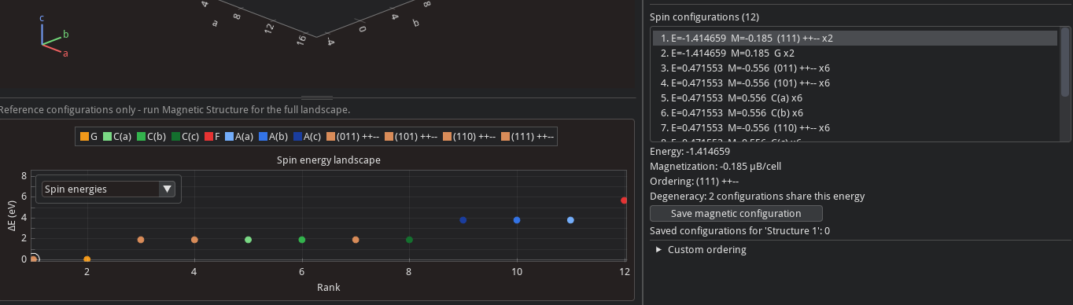The height and width of the screenshot is (305, 1073).
Task: Select configuration 2 with G x2 ordering
Action: click(x=854, y=53)
